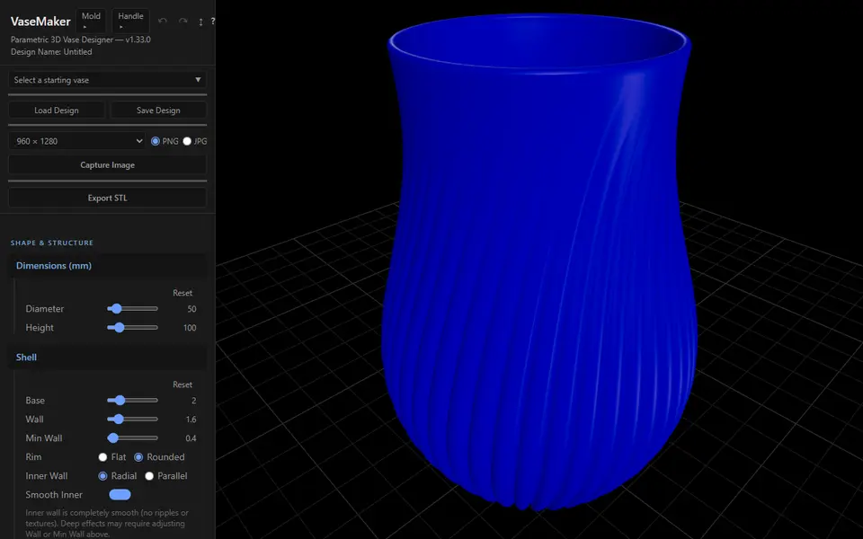Click the Load Design button
Image resolution: width=863 pixels, height=539 pixels.
coord(56,110)
